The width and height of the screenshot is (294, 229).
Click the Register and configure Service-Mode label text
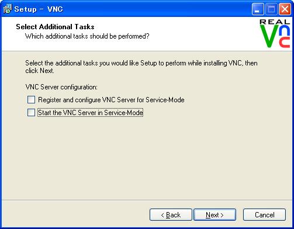pyautogui.click(x=111, y=100)
